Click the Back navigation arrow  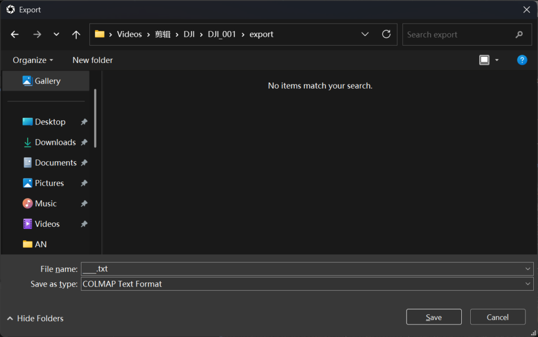click(15, 35)
